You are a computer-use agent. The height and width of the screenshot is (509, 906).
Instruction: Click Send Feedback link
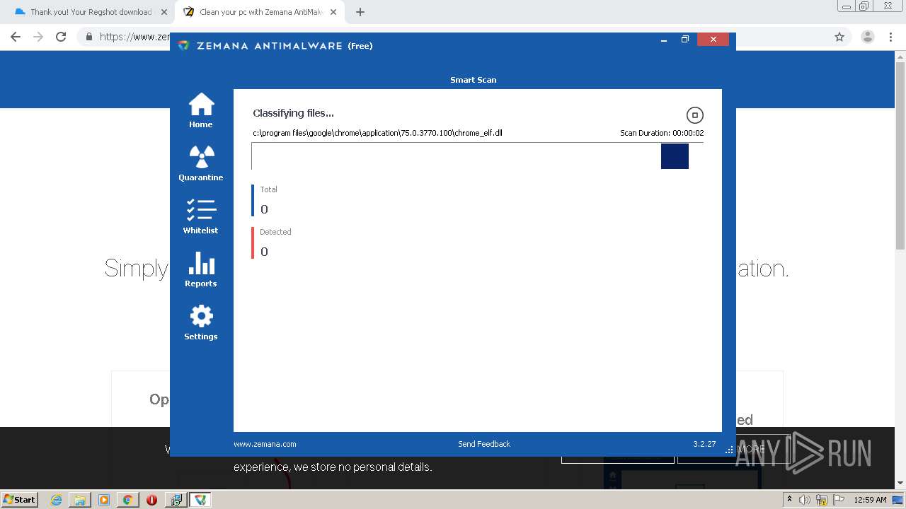coord(484,444)
